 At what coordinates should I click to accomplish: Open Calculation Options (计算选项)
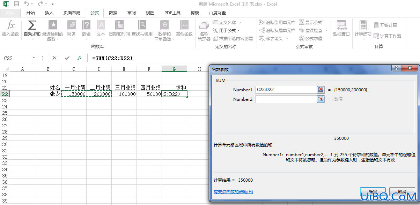coord(363,31)
